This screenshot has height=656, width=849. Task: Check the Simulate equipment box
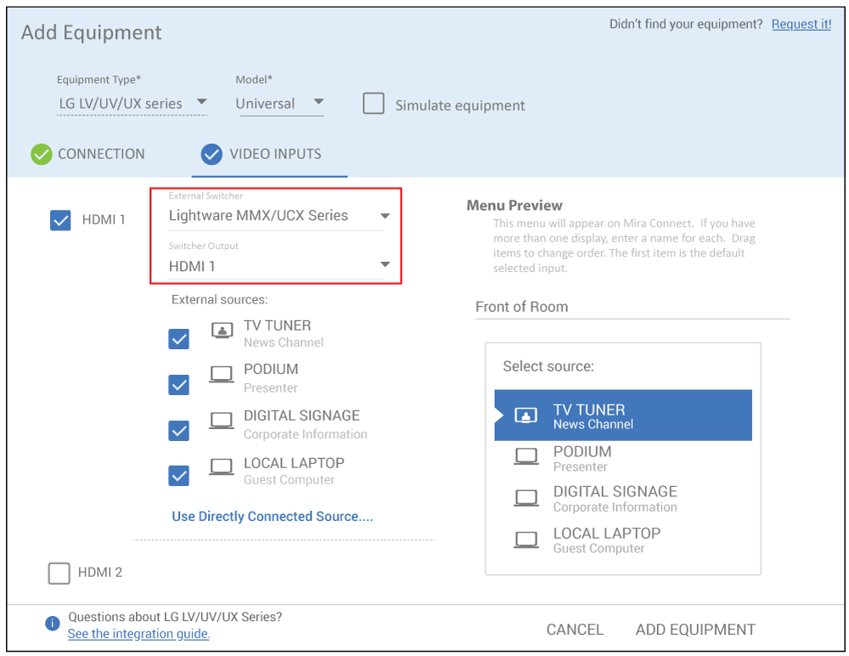point(374,104)
